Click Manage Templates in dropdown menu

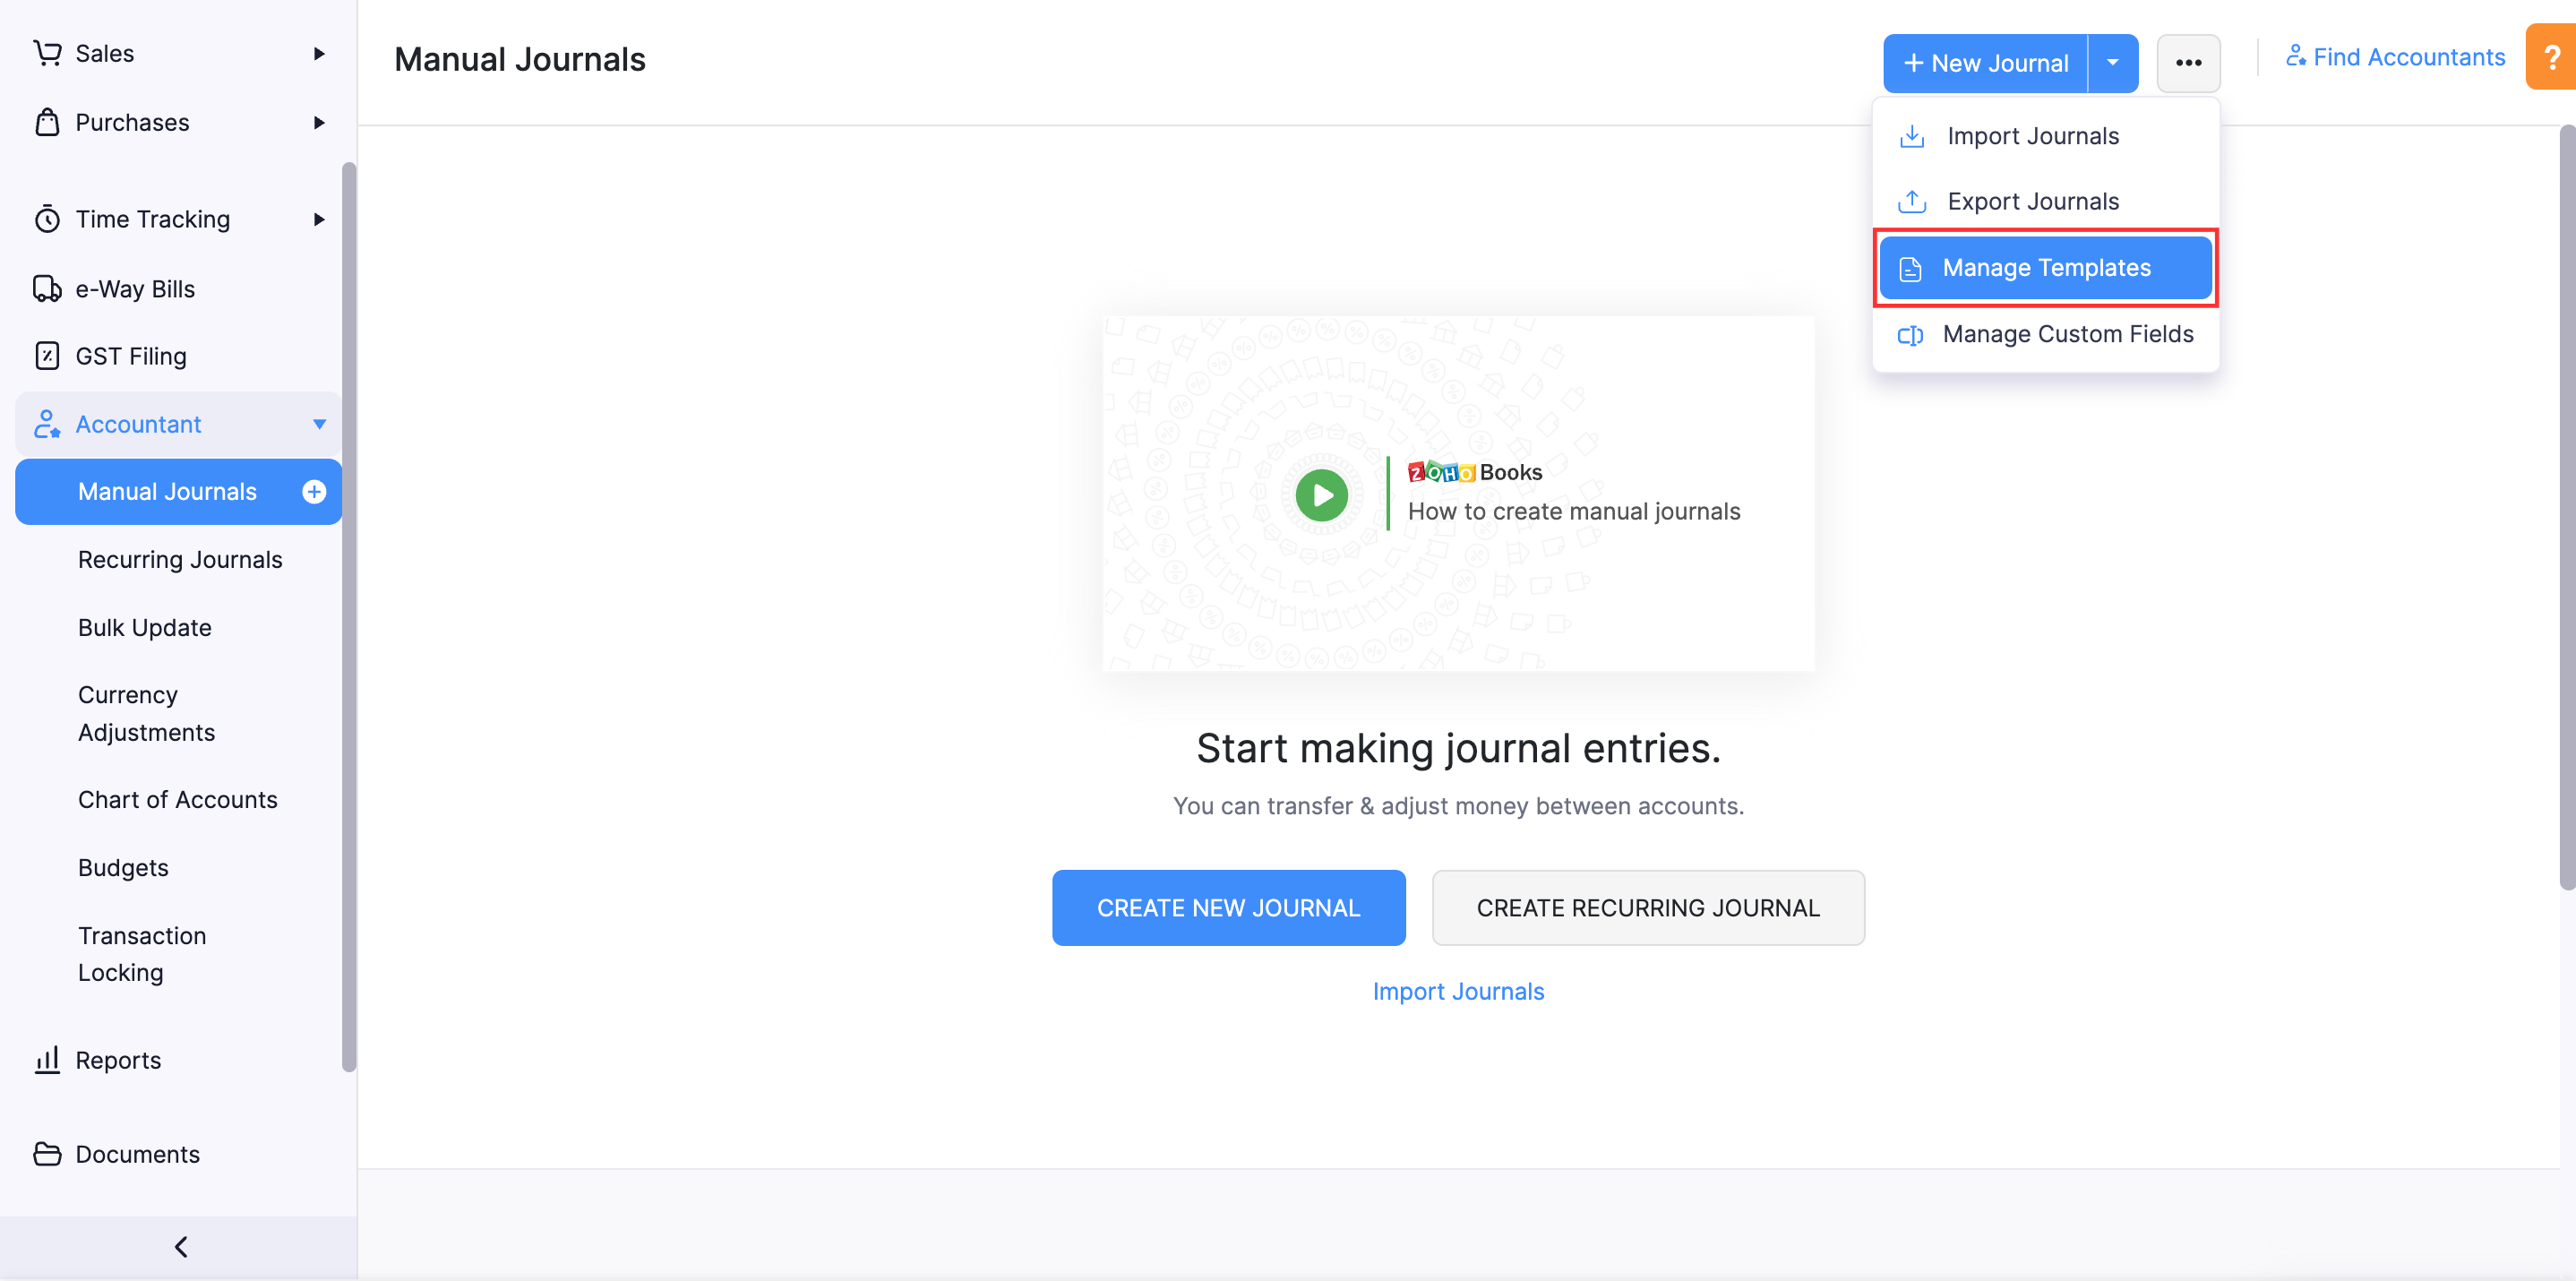tap(2047, 266)
